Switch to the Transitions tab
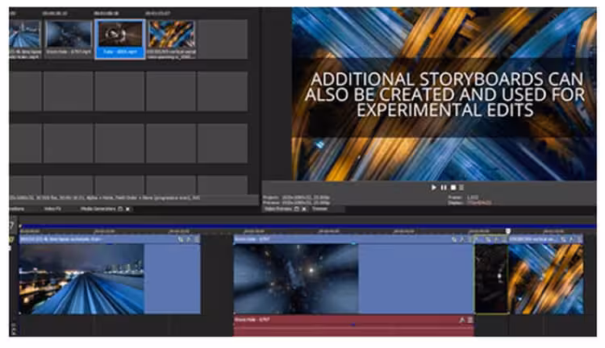Screen dimensions: 605x348 point(17,209)
